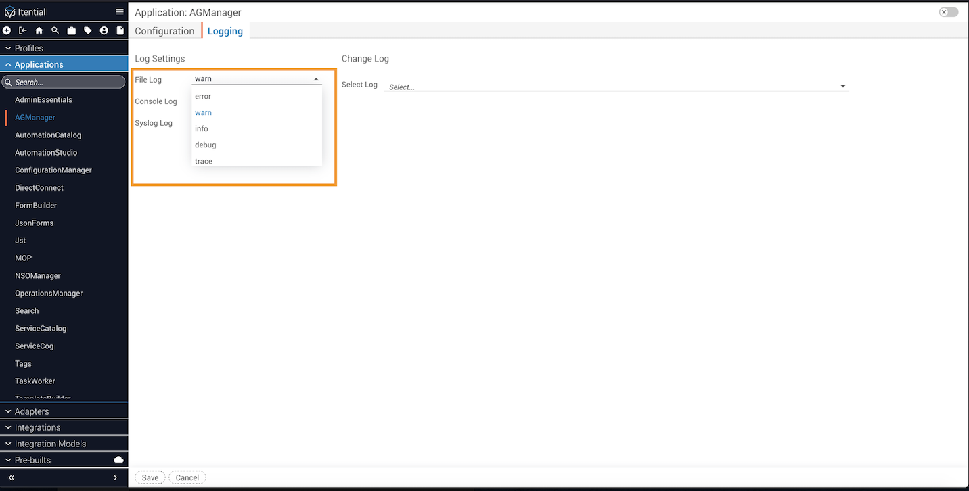Open TaskWorker application
The width and height of the screenshot is (969, 491).
(35, 381)
